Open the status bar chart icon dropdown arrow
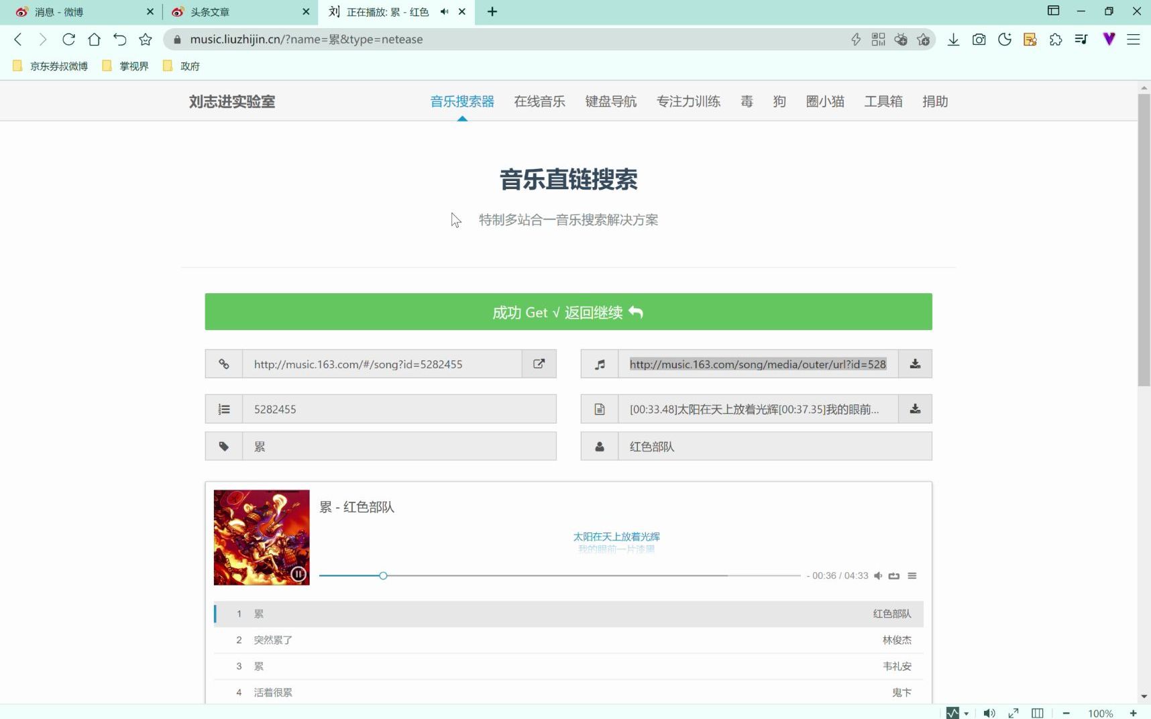The width and height of the screenshot is (1151, 719). (x=966, y=714)
